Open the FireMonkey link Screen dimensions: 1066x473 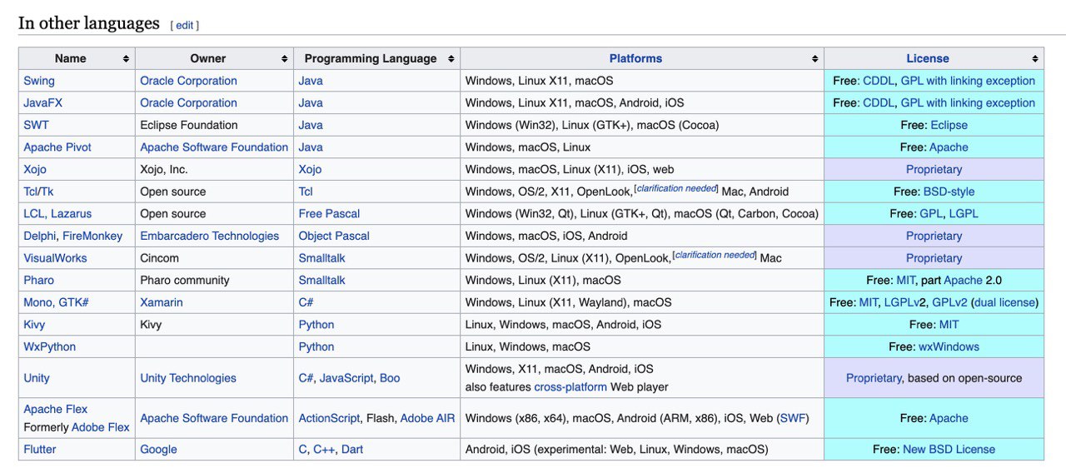click(92, 236)
